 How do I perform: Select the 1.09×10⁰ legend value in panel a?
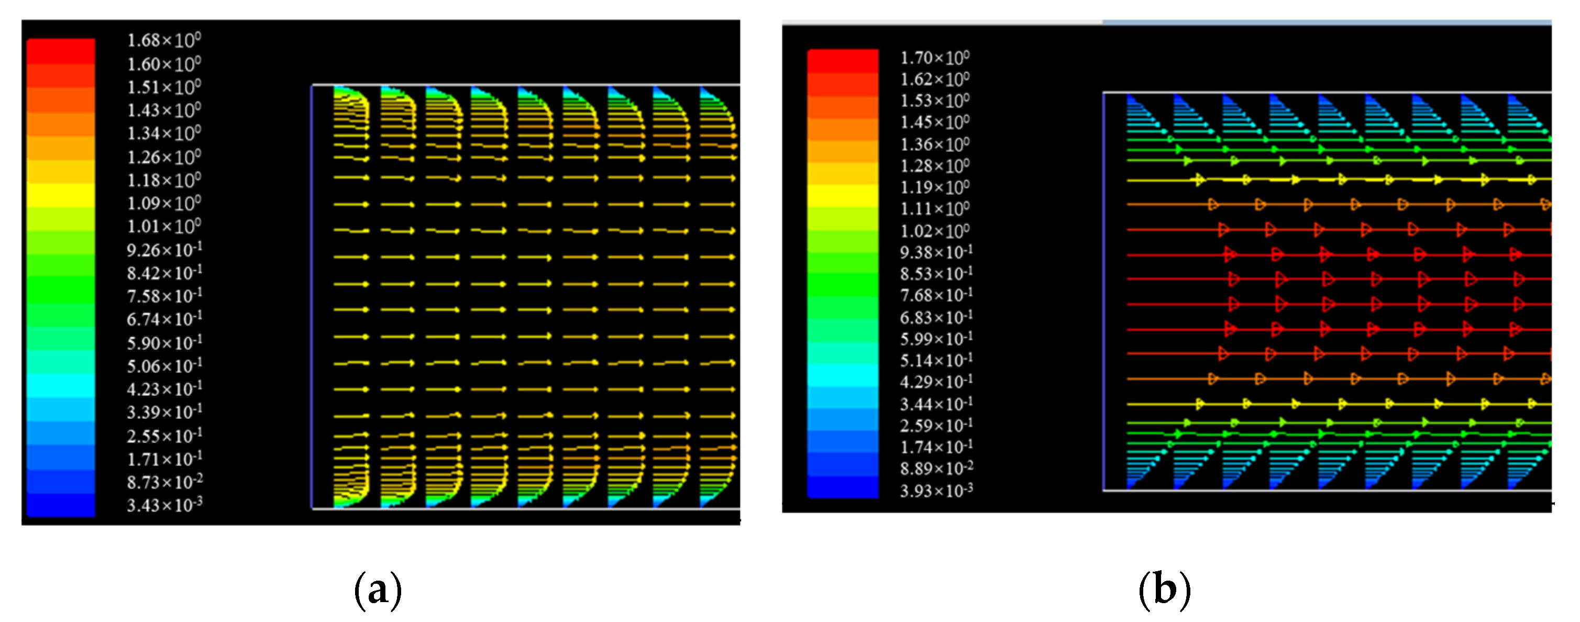(x=164, y=203)
